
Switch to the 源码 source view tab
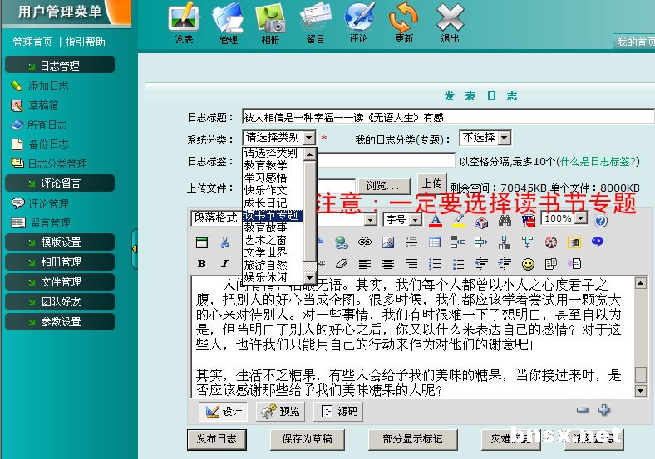click(340, 411)
